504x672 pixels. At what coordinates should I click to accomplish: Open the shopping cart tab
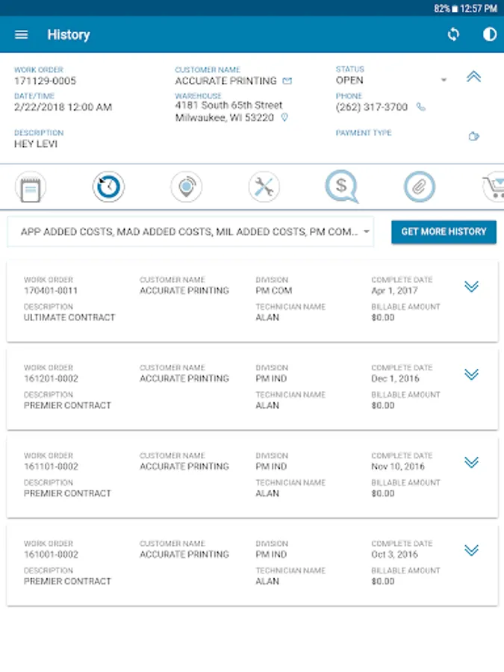(493, 187)
